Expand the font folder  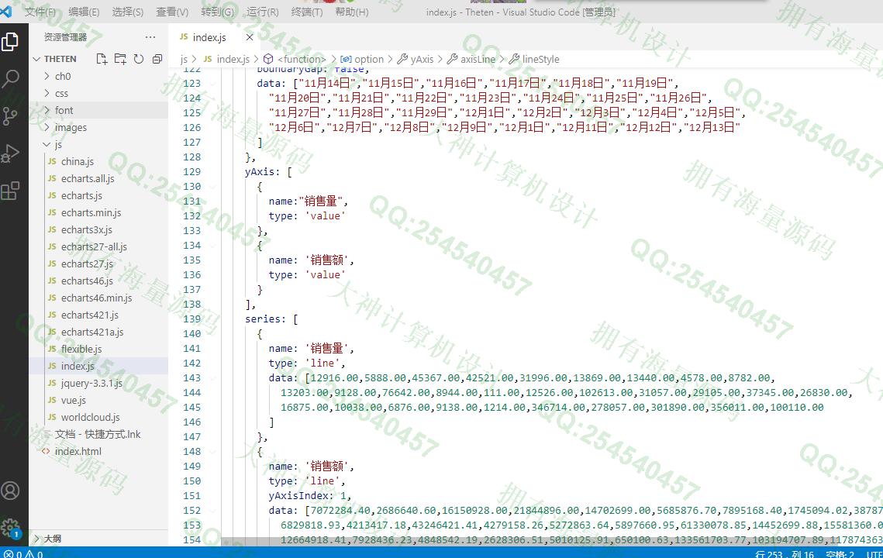point(98,110)
